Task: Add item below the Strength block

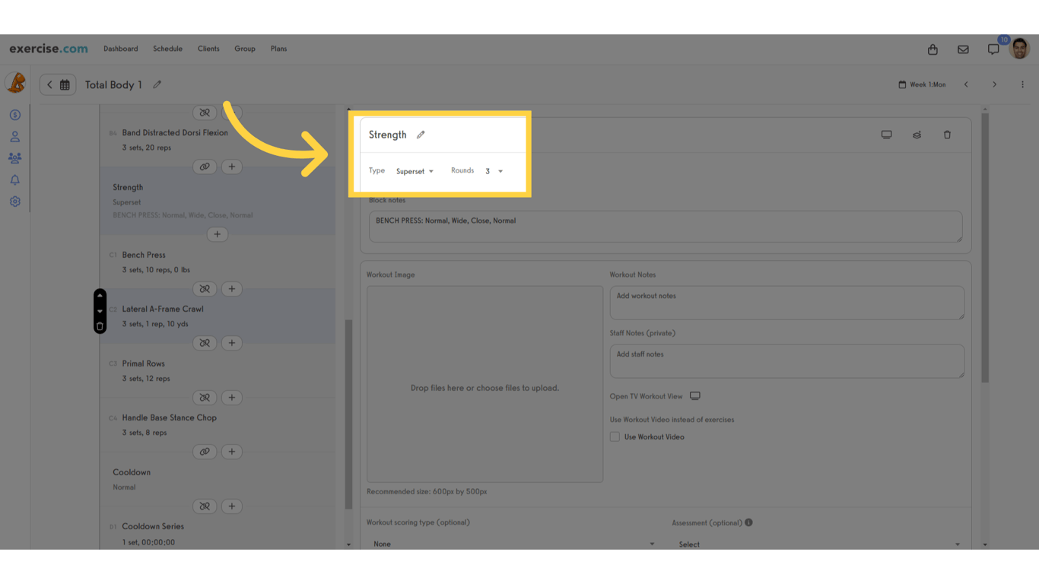Action: point(217,234)
